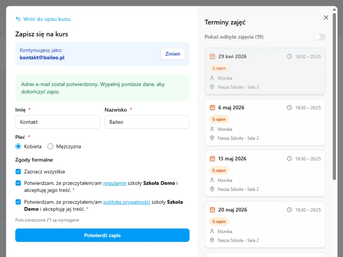Toggle Pokaż odbyte zajęcia switch

click(320, 37)
